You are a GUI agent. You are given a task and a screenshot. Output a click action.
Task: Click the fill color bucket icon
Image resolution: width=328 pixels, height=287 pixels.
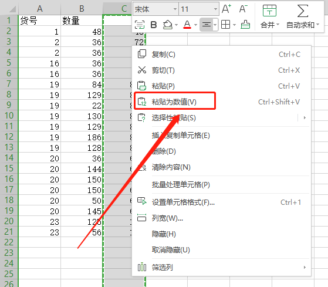(168, 25)
